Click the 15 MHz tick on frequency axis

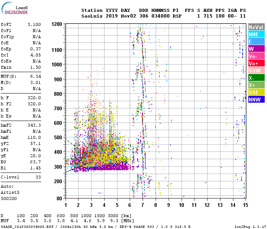pos(245,205)
